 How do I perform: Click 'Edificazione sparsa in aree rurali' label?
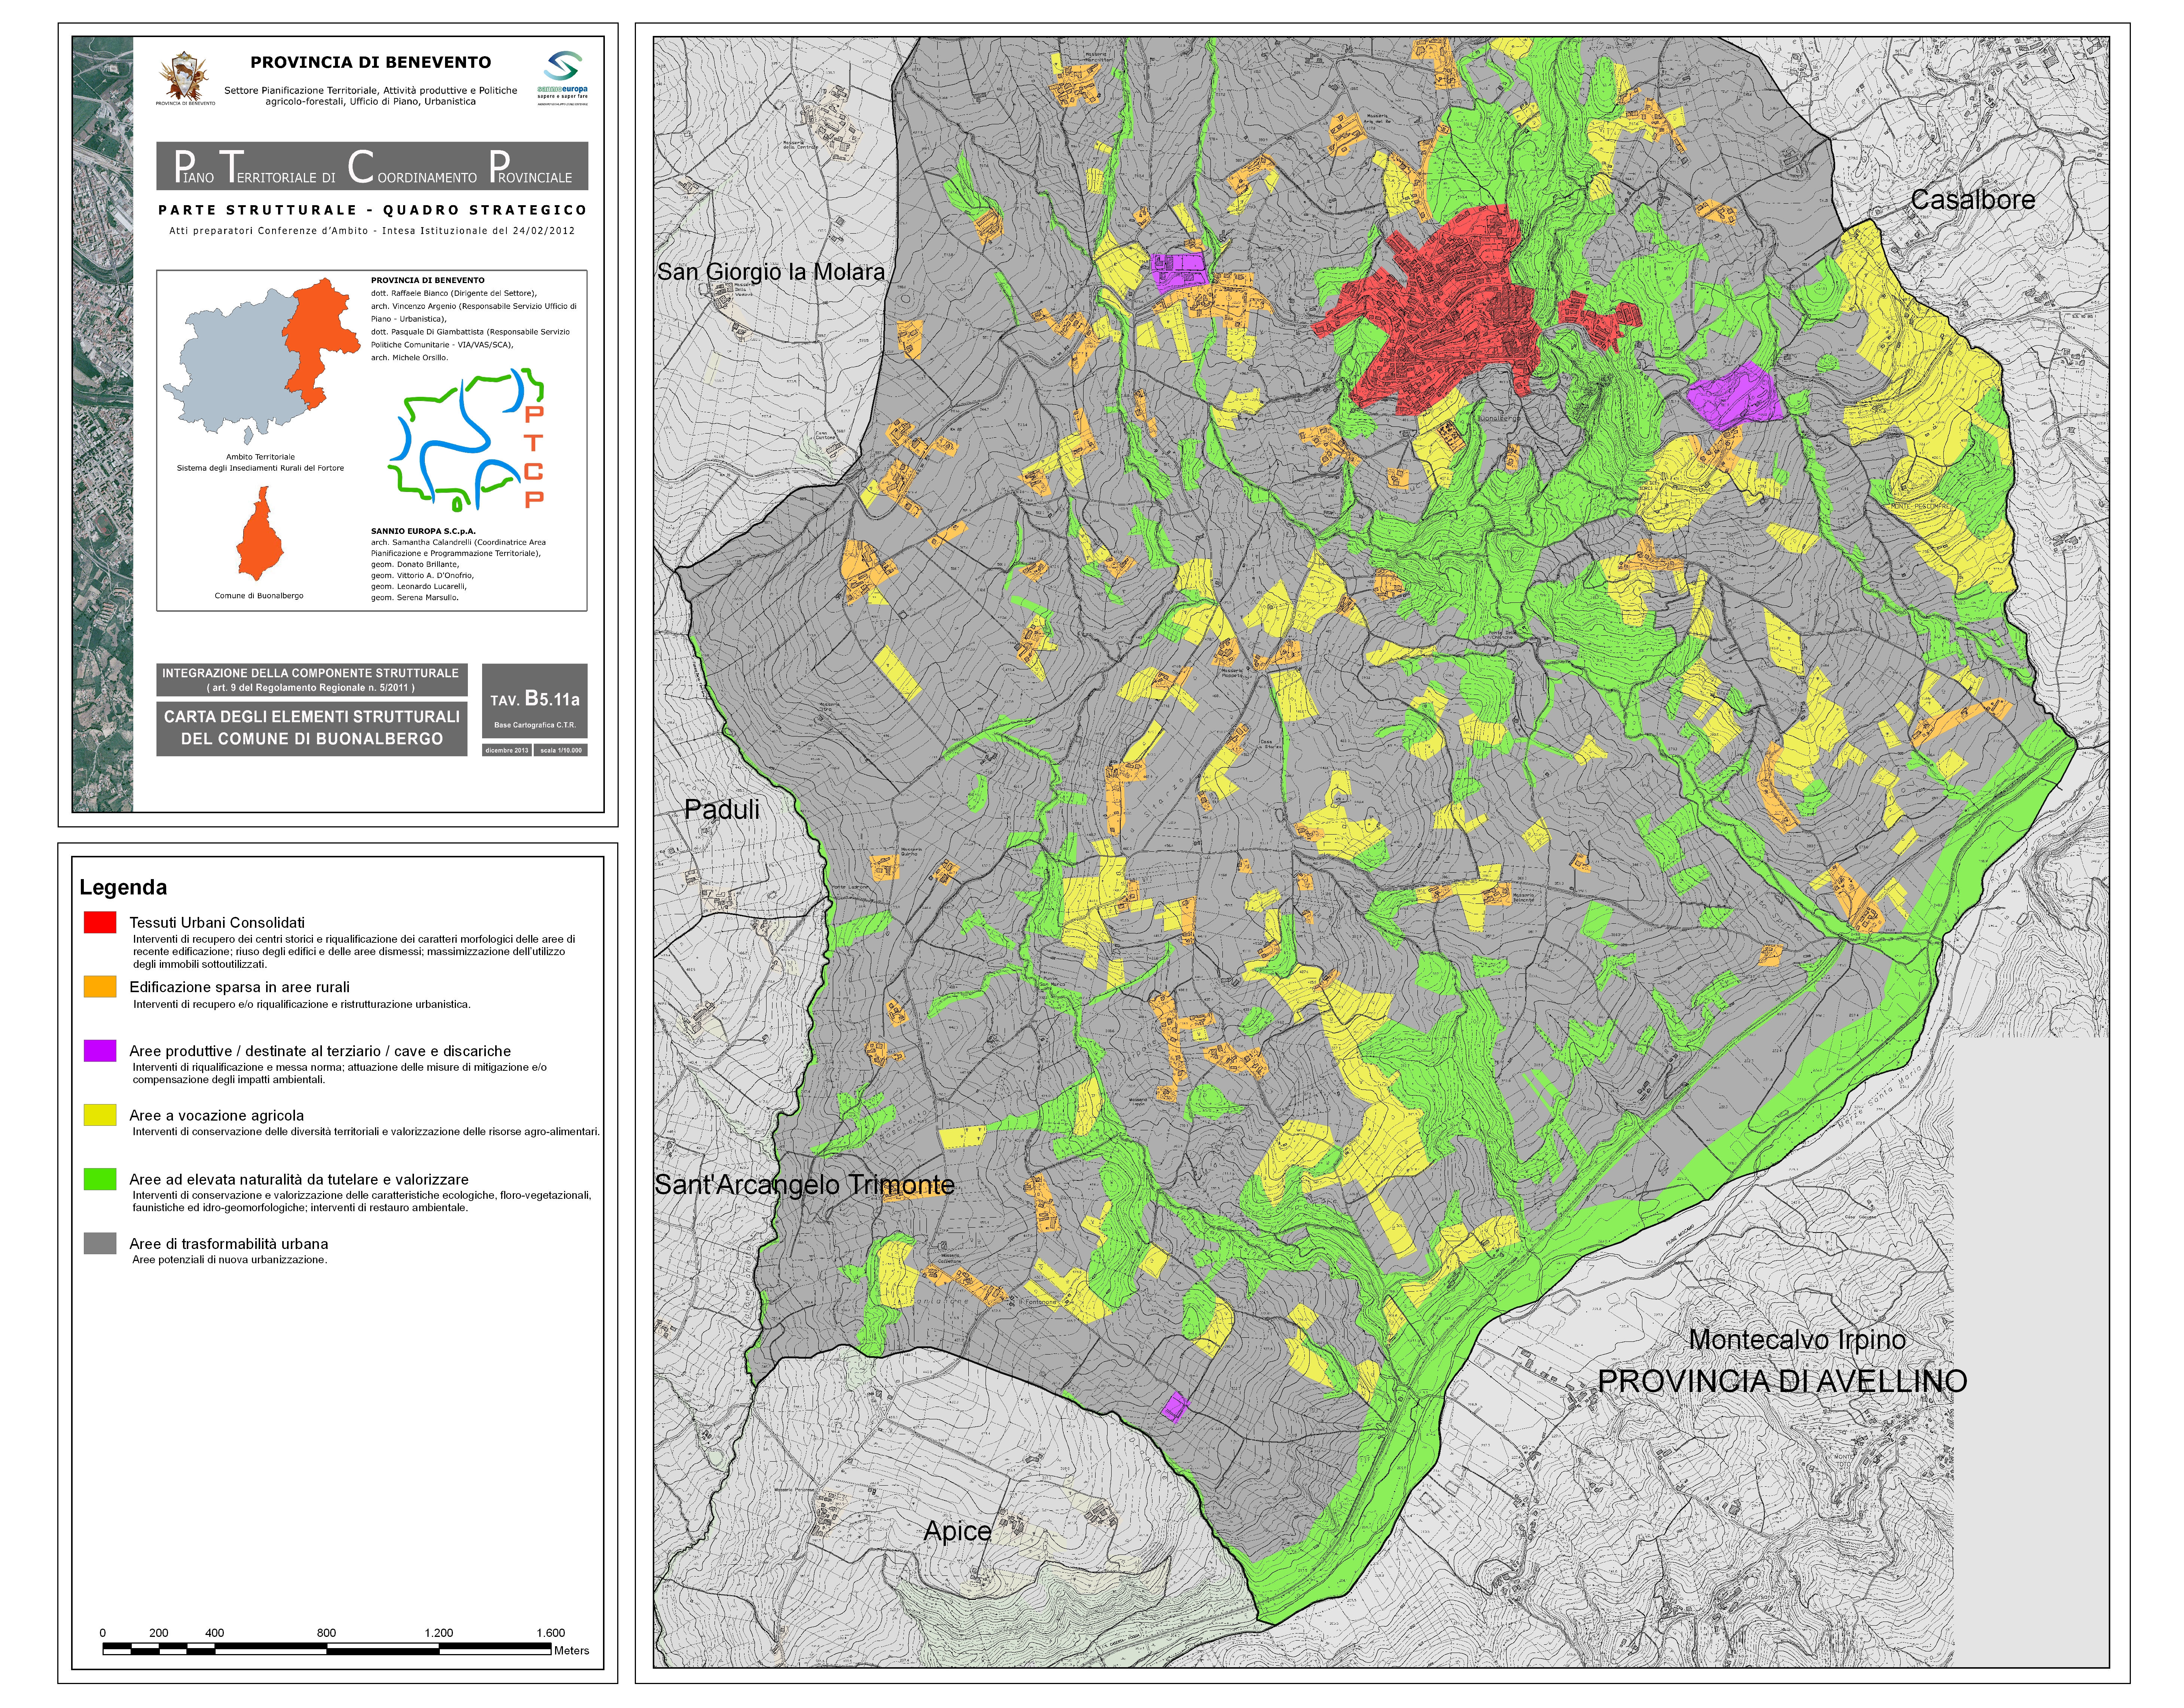239,987
